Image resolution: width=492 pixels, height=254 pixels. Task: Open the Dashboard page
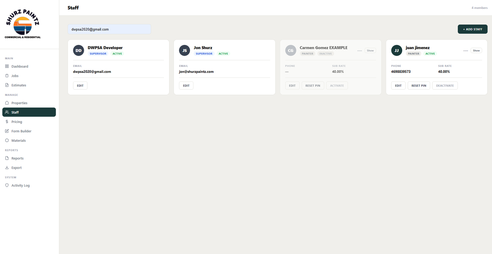29,66
